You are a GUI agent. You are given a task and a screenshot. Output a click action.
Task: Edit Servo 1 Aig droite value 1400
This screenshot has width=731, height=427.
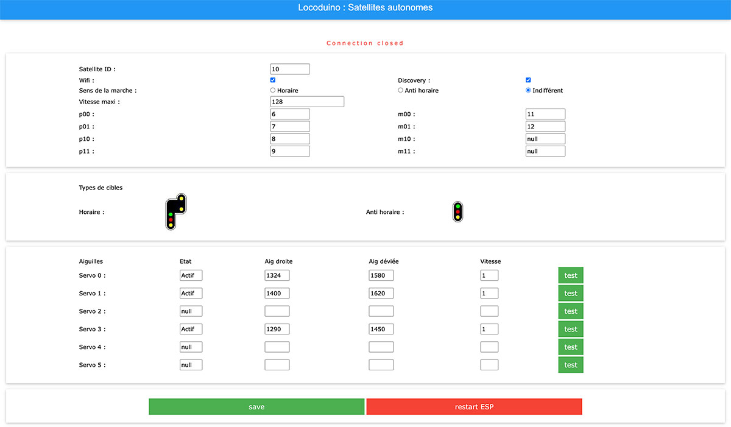coord(277,293)
